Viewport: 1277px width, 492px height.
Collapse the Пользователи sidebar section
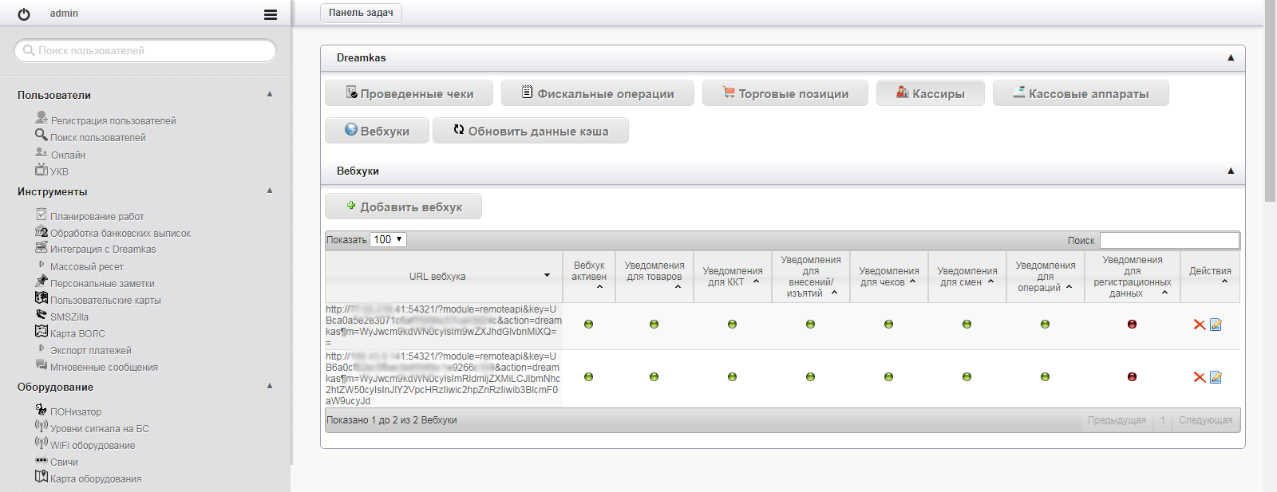point(270,94)
